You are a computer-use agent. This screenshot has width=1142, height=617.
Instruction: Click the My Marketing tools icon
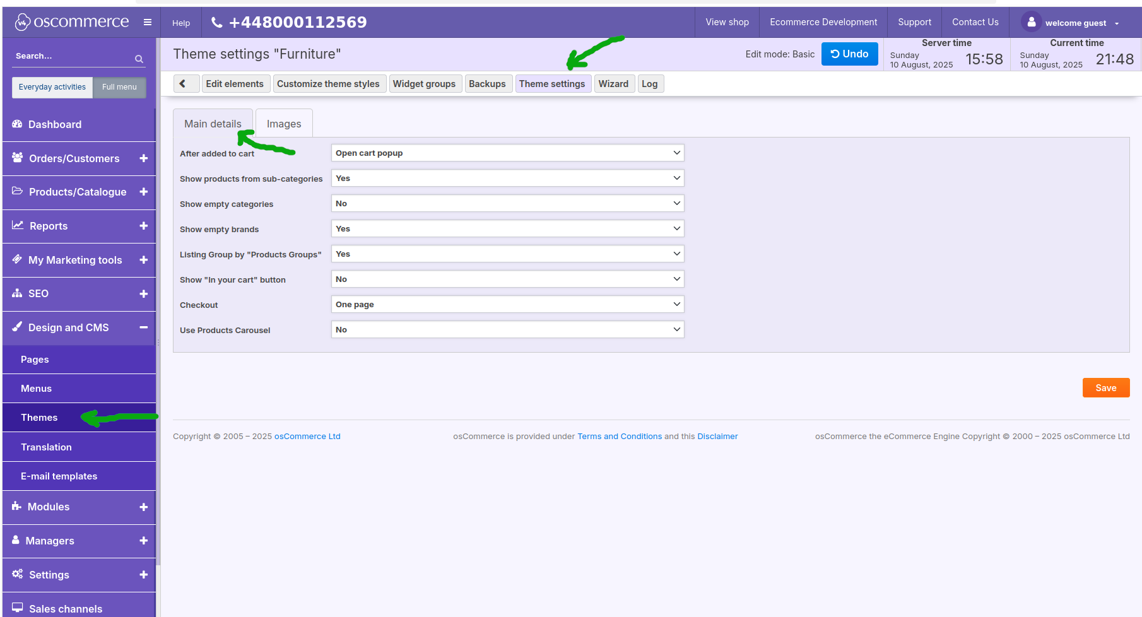(17, 259)
